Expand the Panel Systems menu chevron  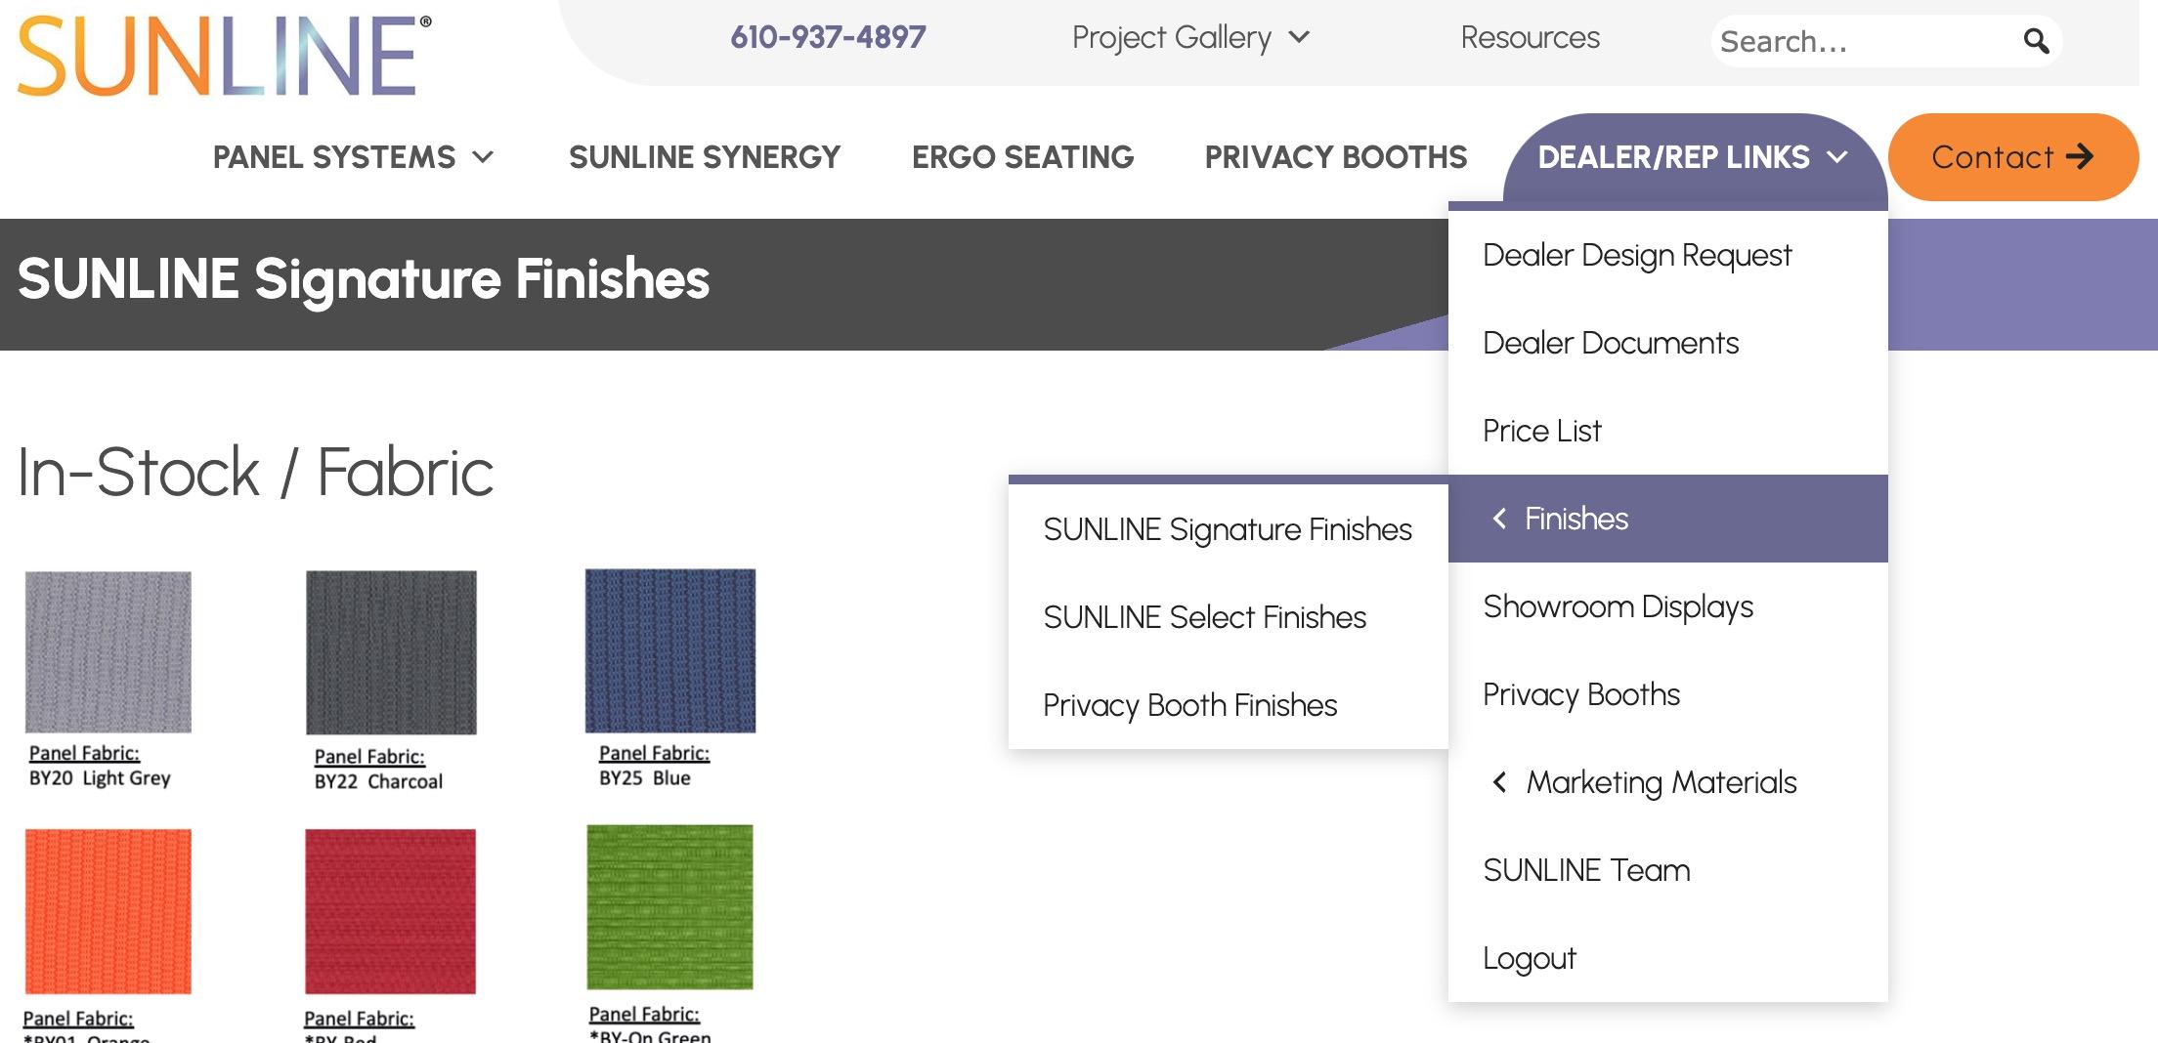coord(483,157)
